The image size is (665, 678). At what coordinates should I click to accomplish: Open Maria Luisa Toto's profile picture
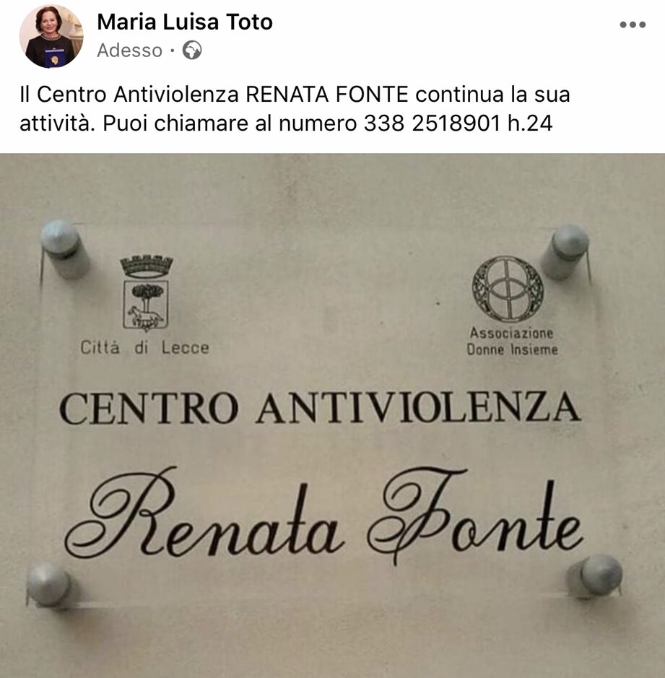click(x=51, y=36)
